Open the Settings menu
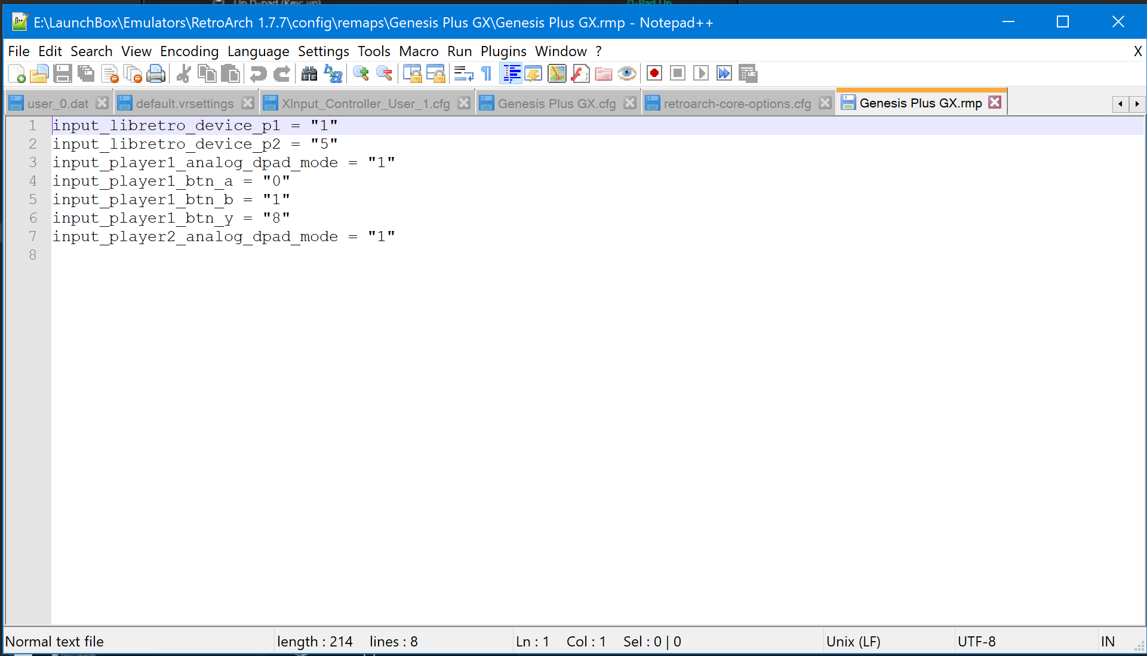The width and height of the screenshot is (1147, 656). [x=323, y=51]
